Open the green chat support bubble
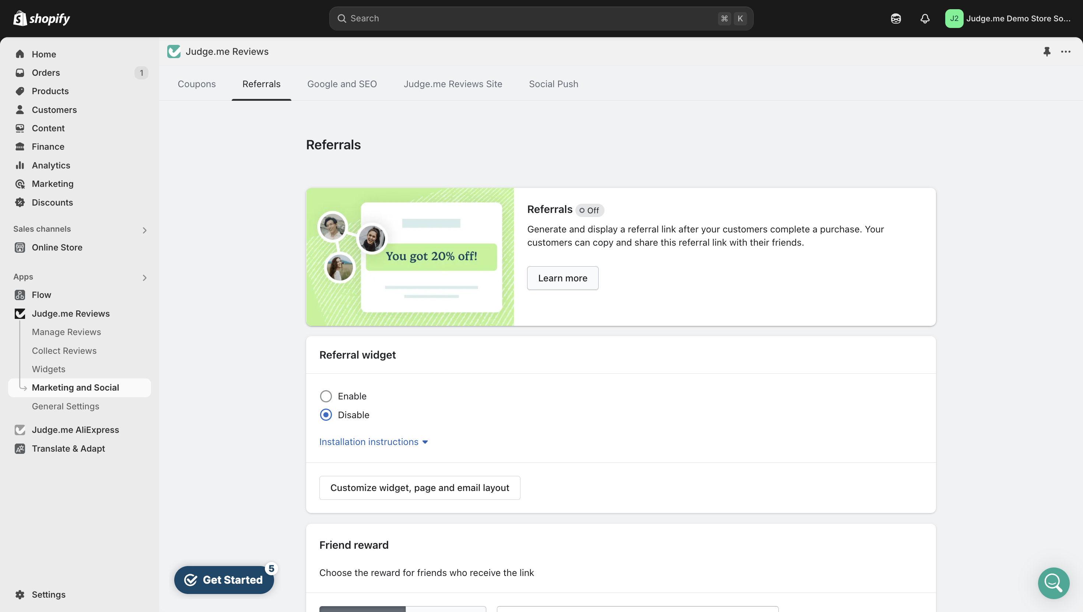 point(1054,583)
